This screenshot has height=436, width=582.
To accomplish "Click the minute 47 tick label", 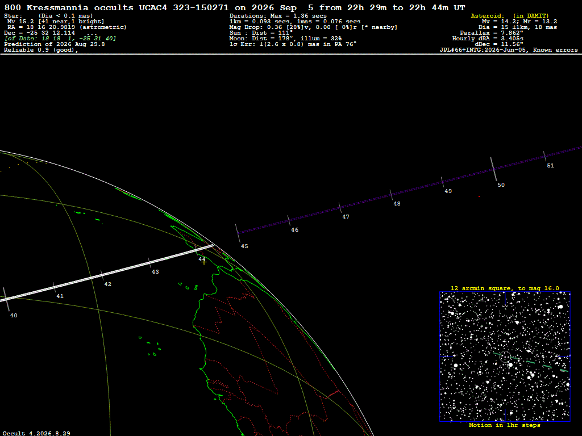I will click(x=346, y=217).
